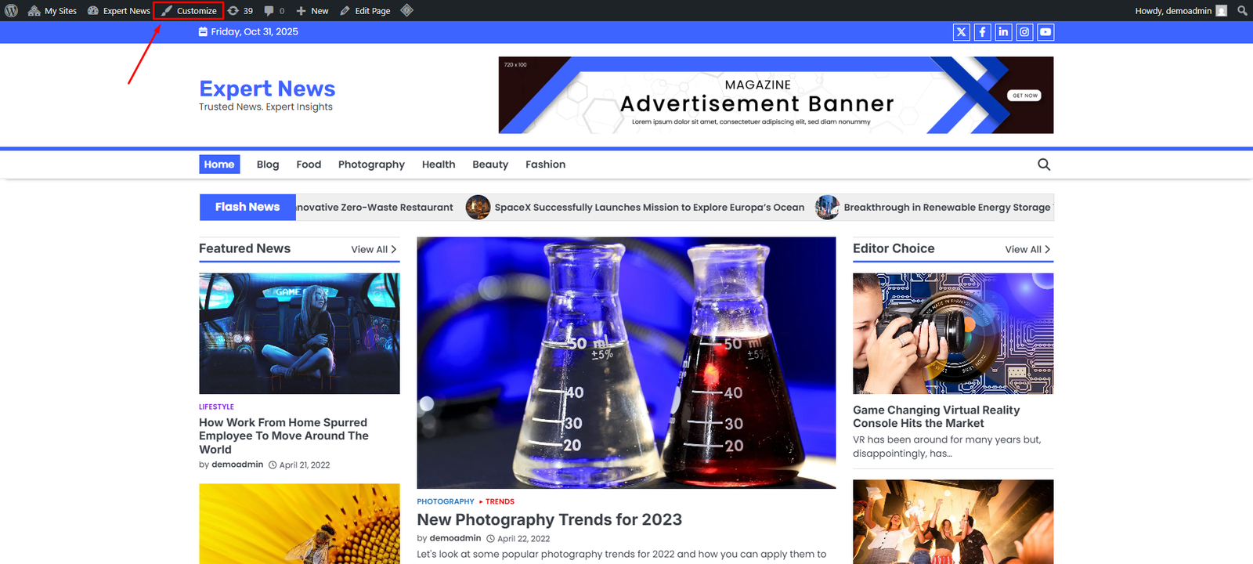Click the search magnifier in navigation bar
Viewport: 1253px width, 564px height.
[1044, 164]
